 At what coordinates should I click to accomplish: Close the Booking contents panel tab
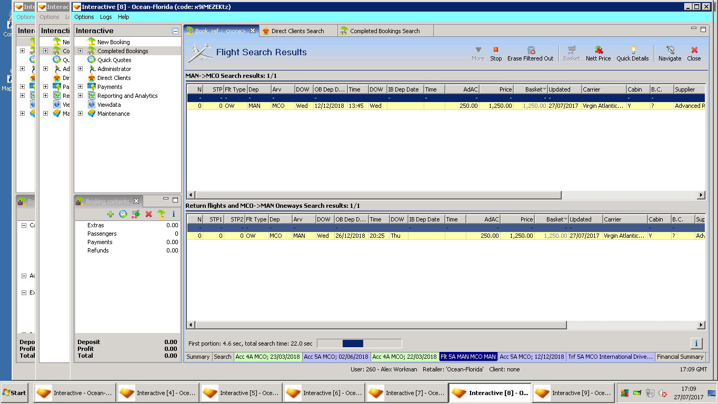tap(136, 201)
